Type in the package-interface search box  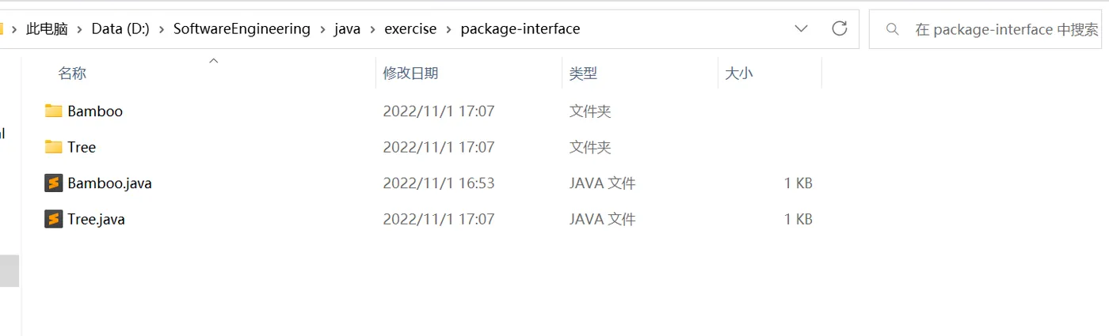pyautogui.click(x=1006, y=29)
